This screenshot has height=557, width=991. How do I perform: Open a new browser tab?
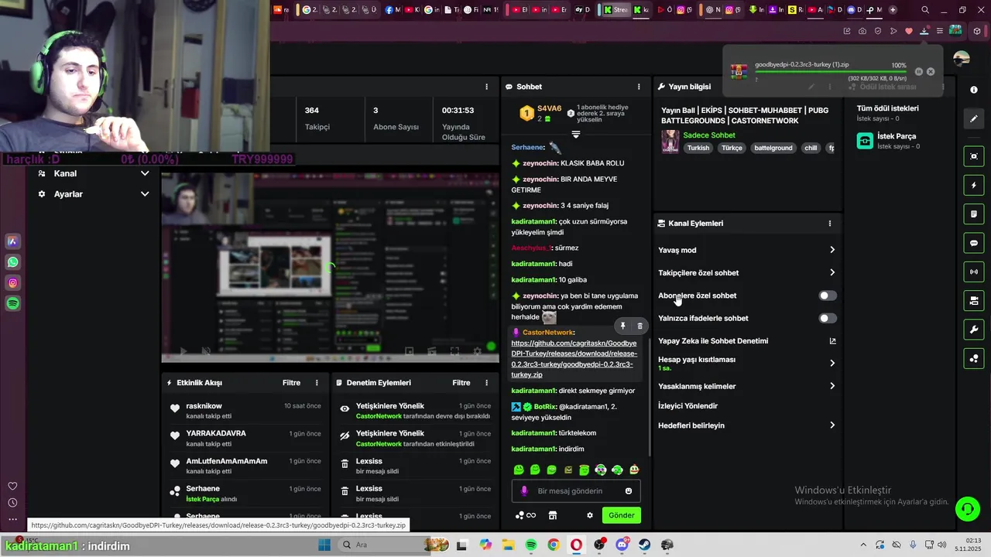point(893,10)
